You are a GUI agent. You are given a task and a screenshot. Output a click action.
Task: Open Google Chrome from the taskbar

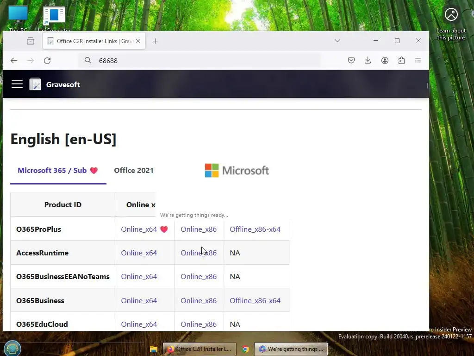point(245,349)
